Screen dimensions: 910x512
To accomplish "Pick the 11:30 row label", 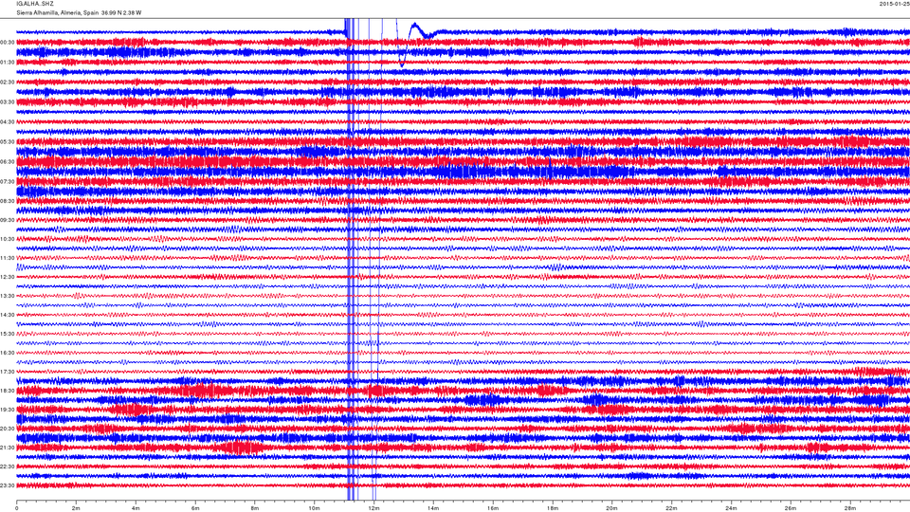I will point(8,258).
